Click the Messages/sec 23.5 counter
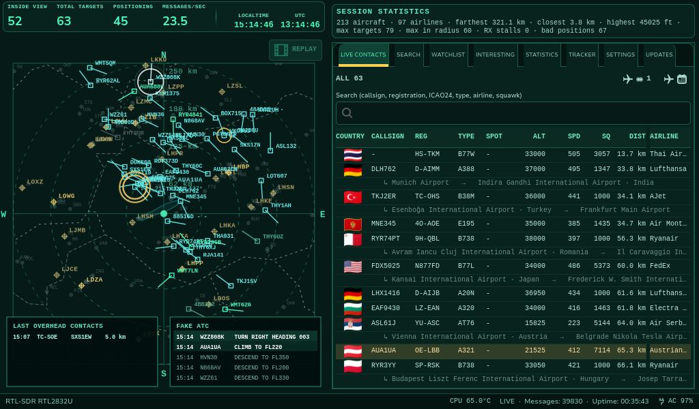Screen dimensions: 699x409 184,16
